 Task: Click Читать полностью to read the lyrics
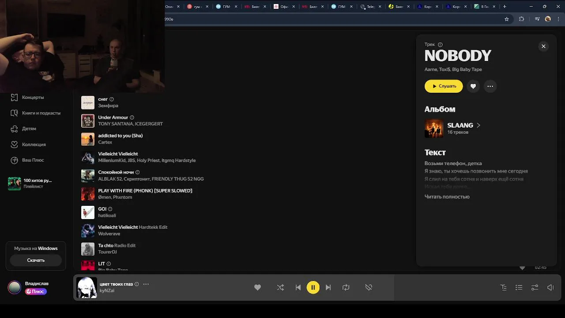click(x=447, y=197)
